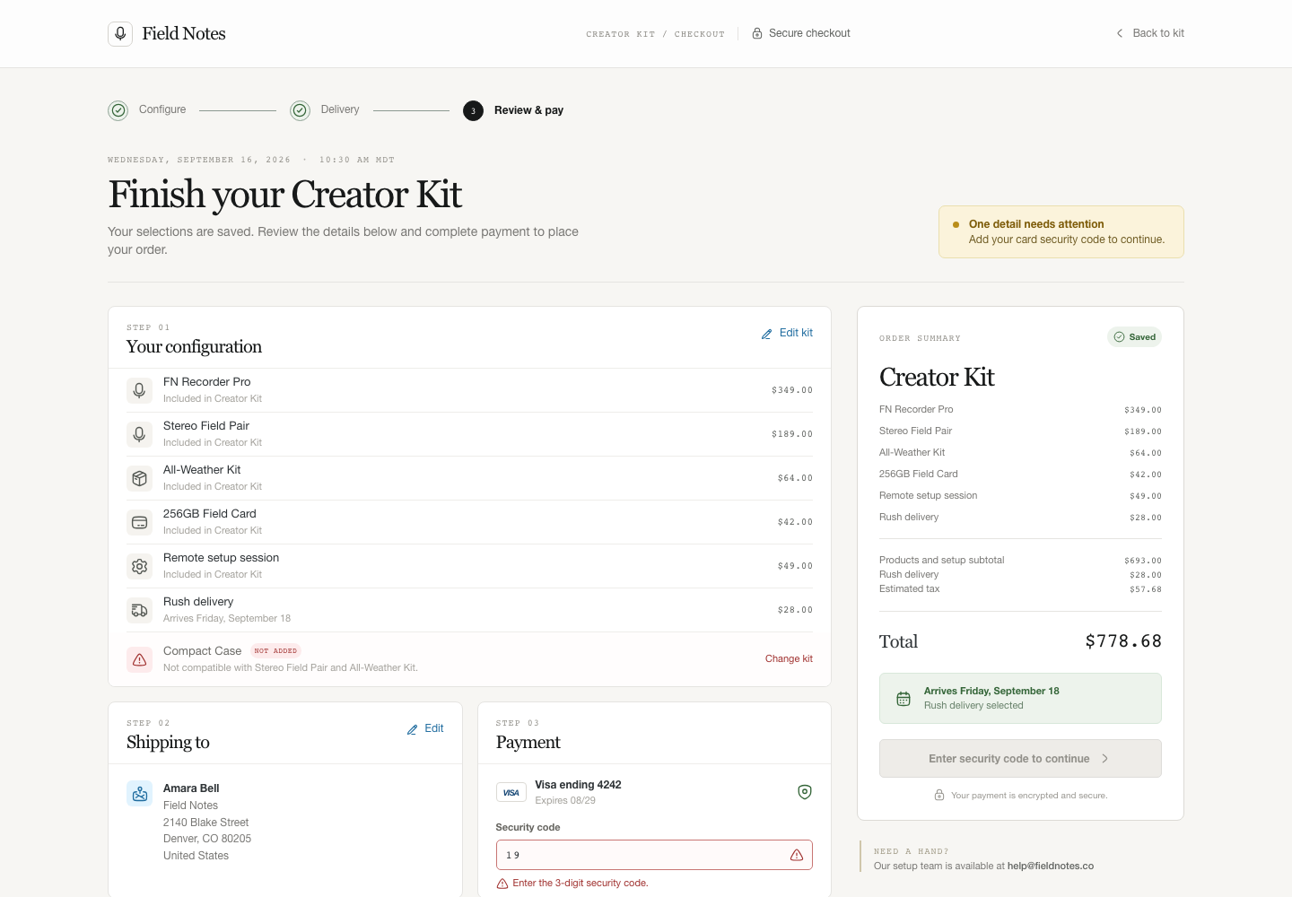1292x897 pixels.
Task: Focus the Security code input field
Action: coord(654,855)
